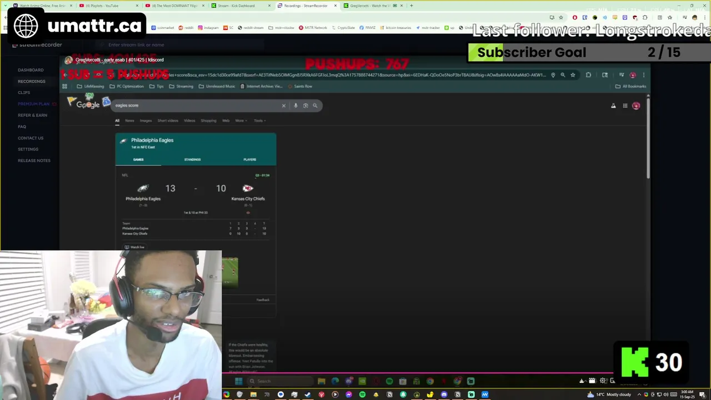Image resolution: width=711 pixels, height=400 pixels.
Task: Open the recorded Chrome three-dot menu
Action: pyautogui.click(x=644, y=75)
